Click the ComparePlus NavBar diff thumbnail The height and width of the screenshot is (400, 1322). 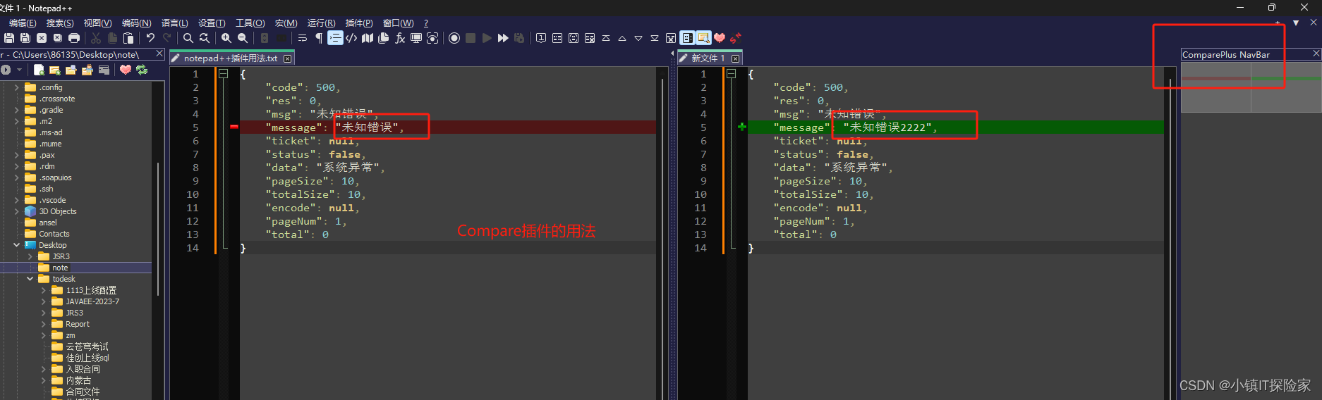tap(1251, 87)
